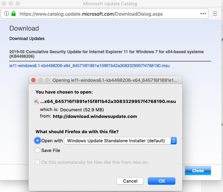This screenshot has width=223, height=192.
Task: Click OK to confirm file action
Action: pos(161,181)
